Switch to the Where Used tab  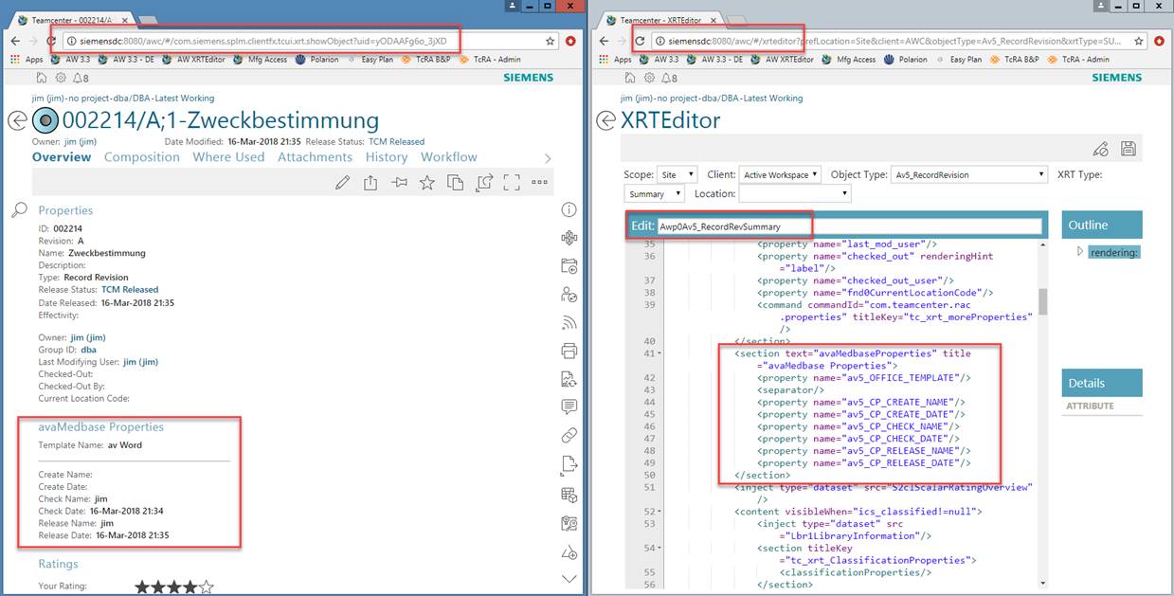228,157
